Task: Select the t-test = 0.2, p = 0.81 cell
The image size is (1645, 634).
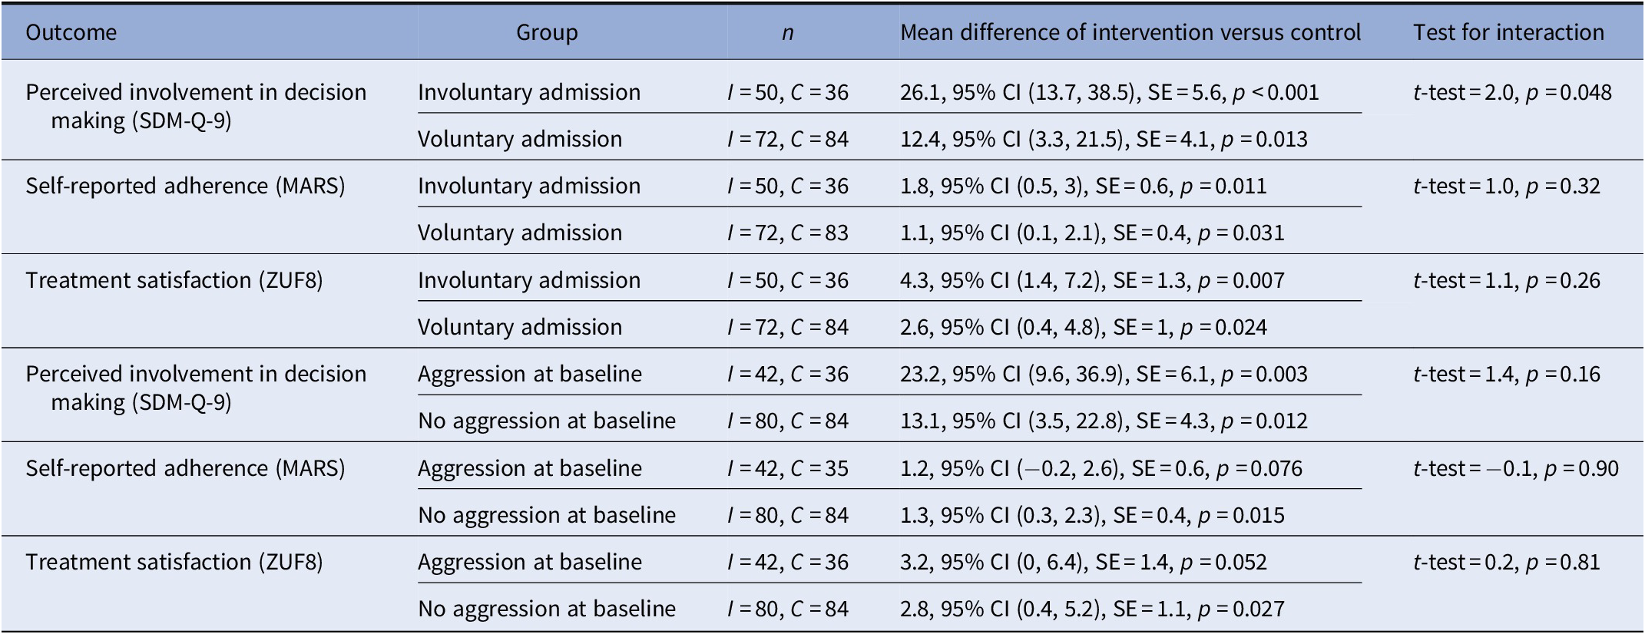Action: (x=1506, y=563)
